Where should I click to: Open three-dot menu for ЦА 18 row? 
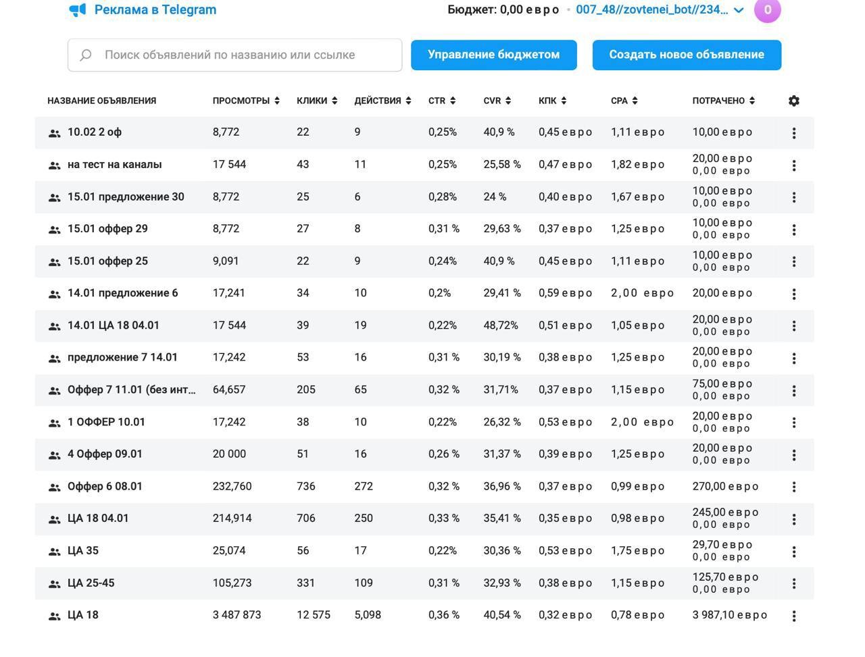(794, 616)
